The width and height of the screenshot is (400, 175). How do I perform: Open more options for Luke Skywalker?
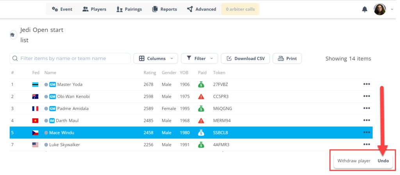366,145
